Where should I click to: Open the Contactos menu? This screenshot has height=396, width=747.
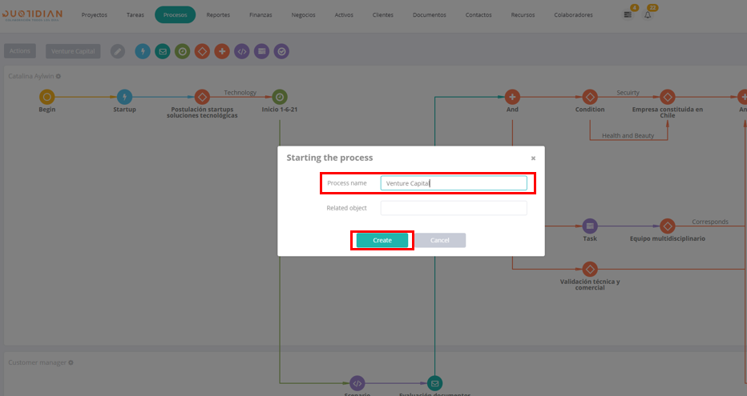(478, 14)
